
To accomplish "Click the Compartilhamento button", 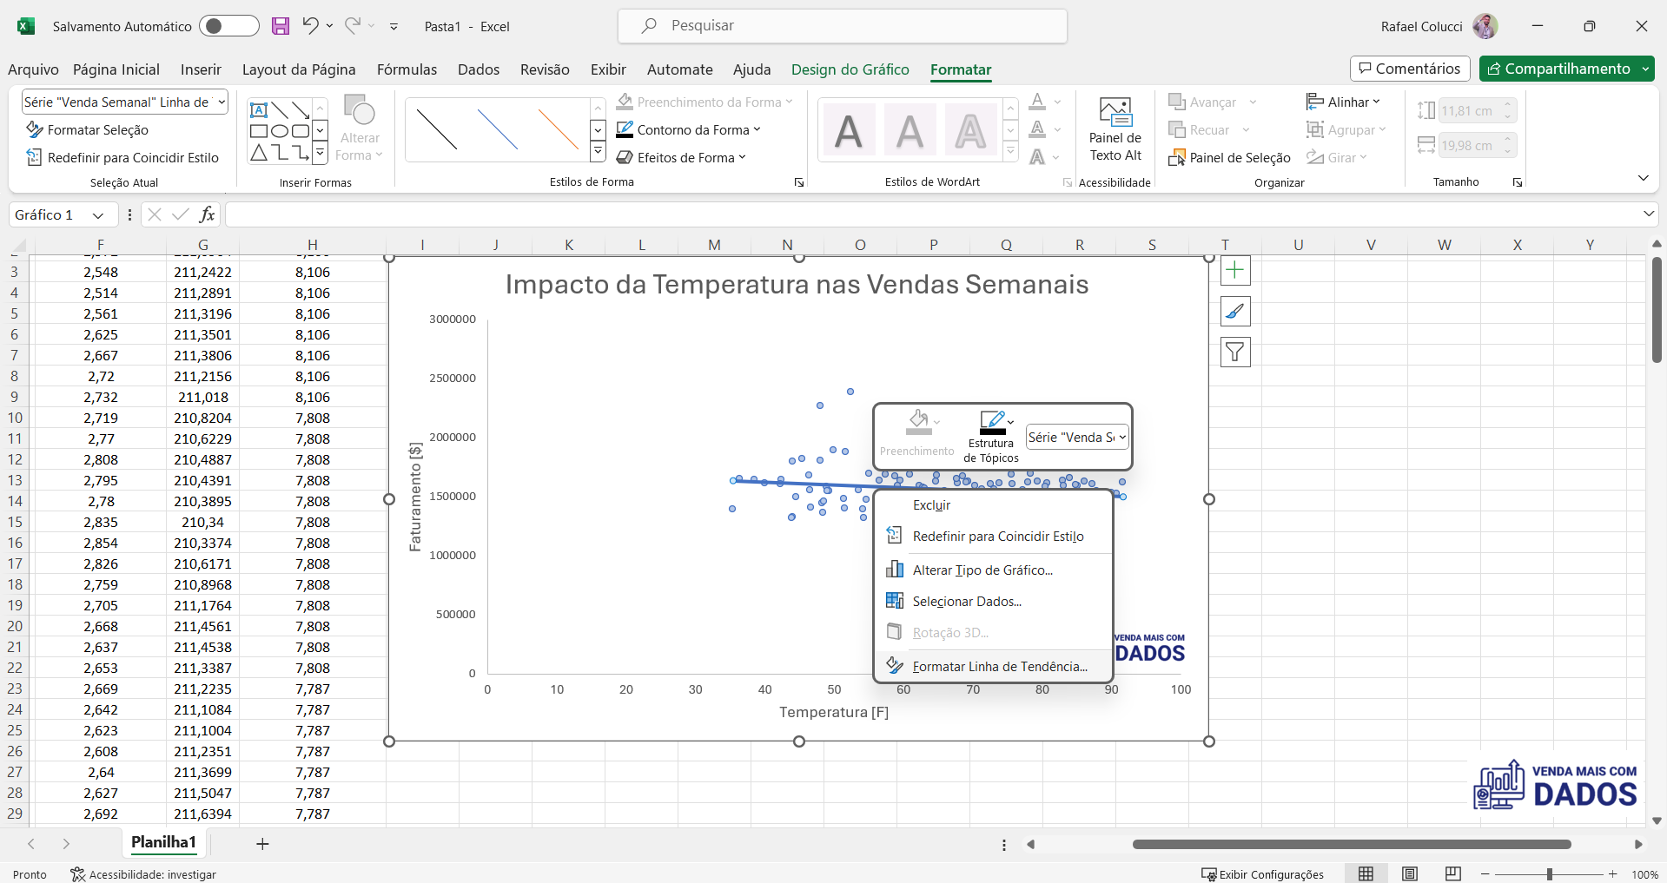I will (x=1566, y=69).
